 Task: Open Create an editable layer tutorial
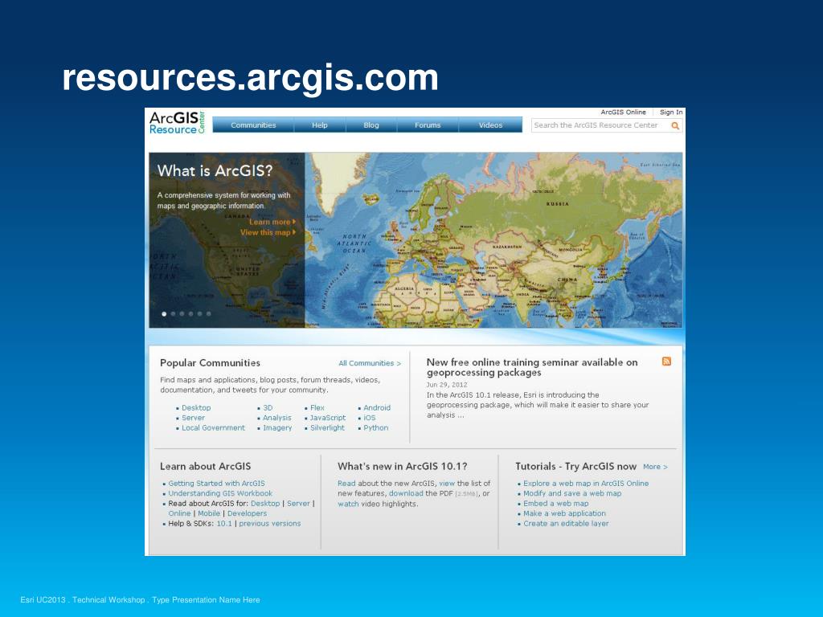coord(566,523)
